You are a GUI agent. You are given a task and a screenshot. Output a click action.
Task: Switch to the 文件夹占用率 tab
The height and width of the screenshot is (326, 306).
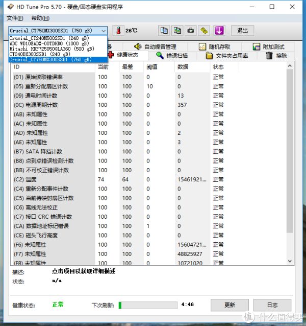click(227, 56)
